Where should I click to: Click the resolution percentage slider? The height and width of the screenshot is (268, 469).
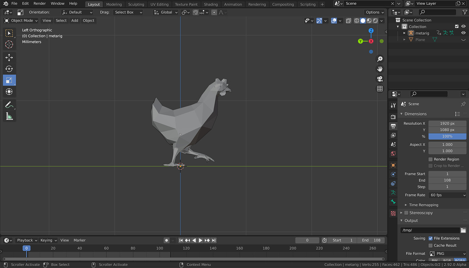click(447, 136)
